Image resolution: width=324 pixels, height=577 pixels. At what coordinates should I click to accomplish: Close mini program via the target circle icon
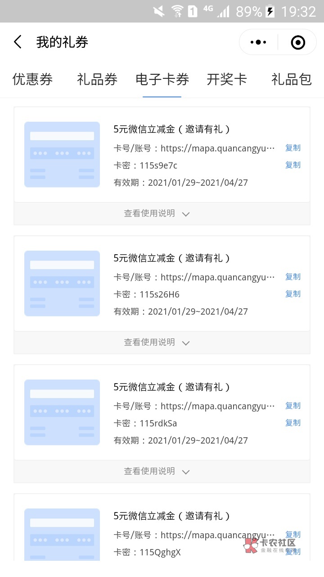[x=298, y=42]
